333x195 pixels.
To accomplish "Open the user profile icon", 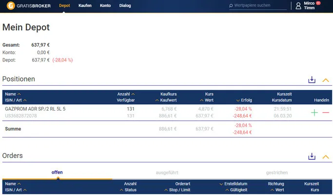I will coord(298,6).
